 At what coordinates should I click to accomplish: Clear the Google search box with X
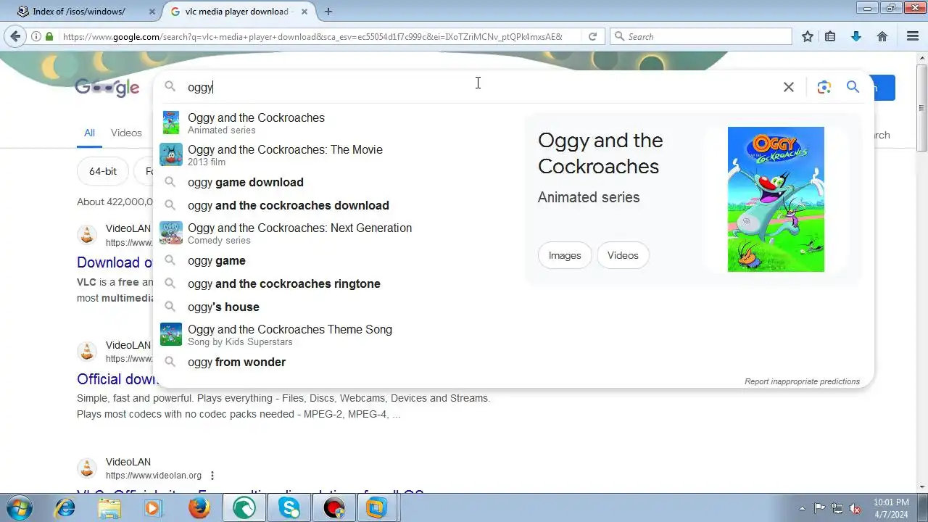tap(789, 87)
